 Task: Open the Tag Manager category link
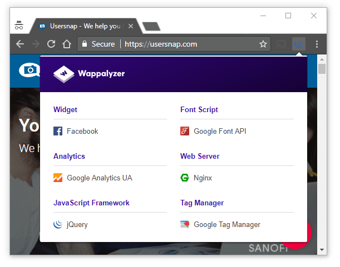tap(202, 203)
